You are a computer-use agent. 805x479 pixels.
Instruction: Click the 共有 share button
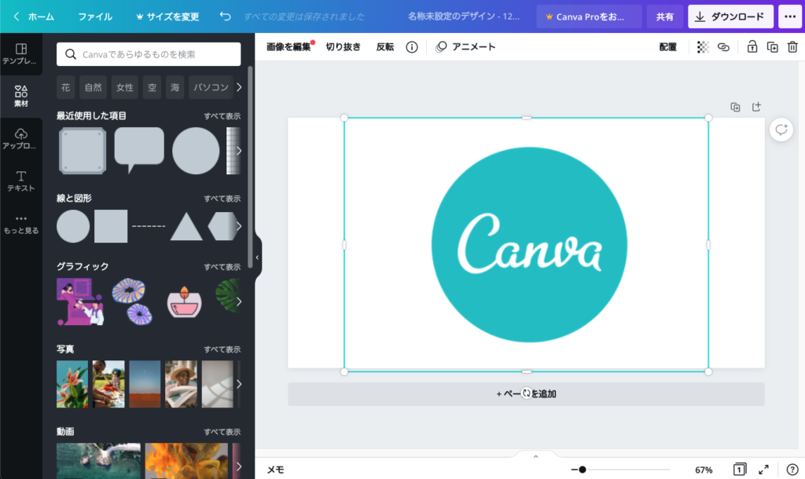tap(665, 16)
